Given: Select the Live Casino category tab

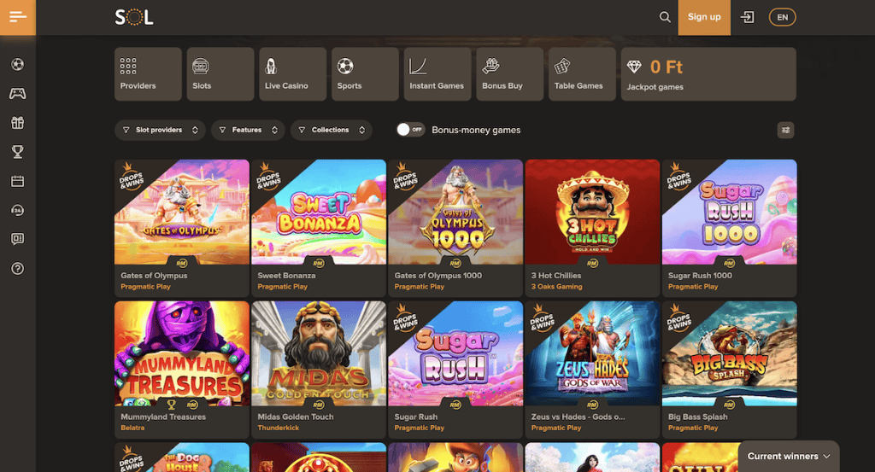Looking at the screenshot, I should (291, 74).
